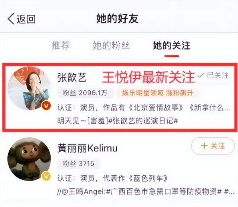The height and width of the screenshot is (207, 238).
Task: Click the 粉丝 3715 fan count tag
Action: point(78,164)
